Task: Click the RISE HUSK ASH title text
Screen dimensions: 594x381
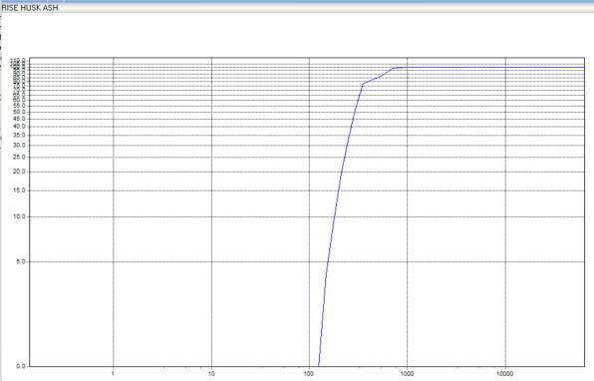Action: tap(30, 8)
